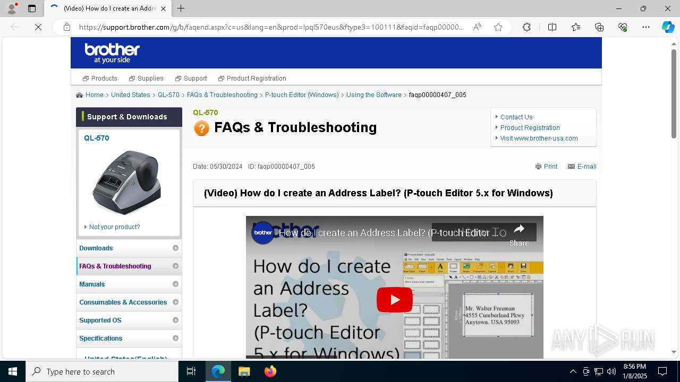680x382 pixels.
Task: Open browser Extensions menu
Action: 526,27
